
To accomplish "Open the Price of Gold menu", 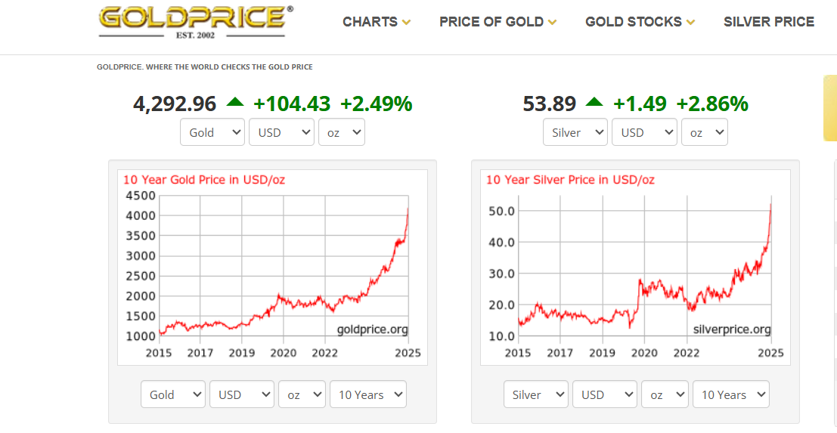I will pos(498,22).
